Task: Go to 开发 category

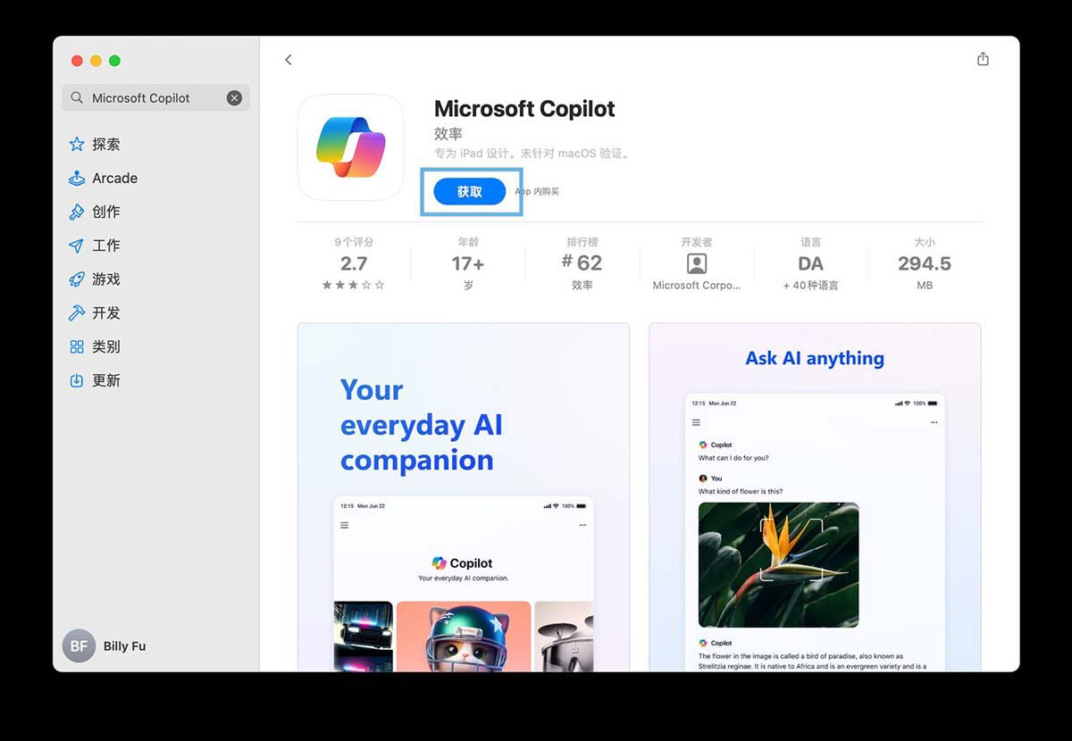Action: pos(105,313)
